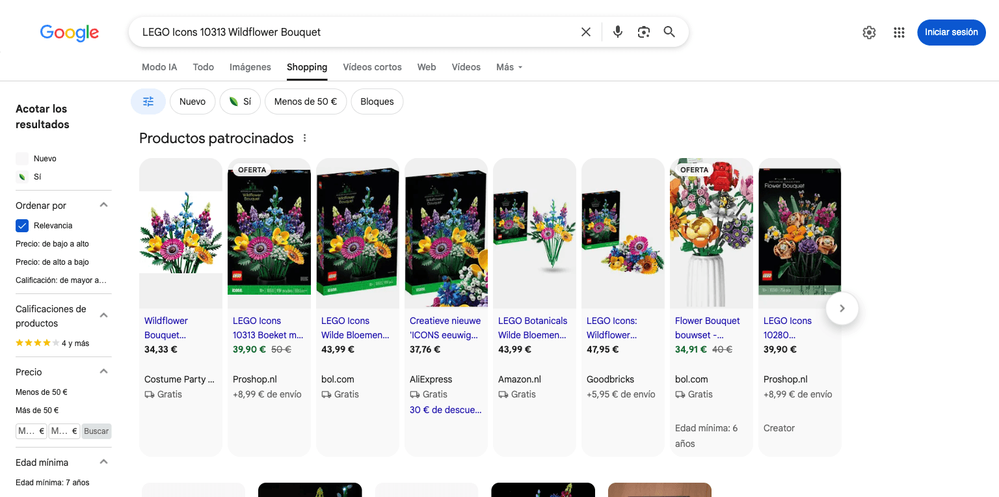Click the maximum price input field

click(x=64, y=431)
